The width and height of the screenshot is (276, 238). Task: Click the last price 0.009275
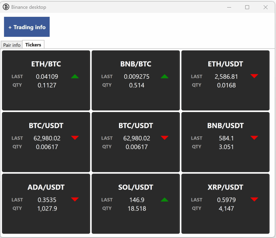tap(137, 77)
